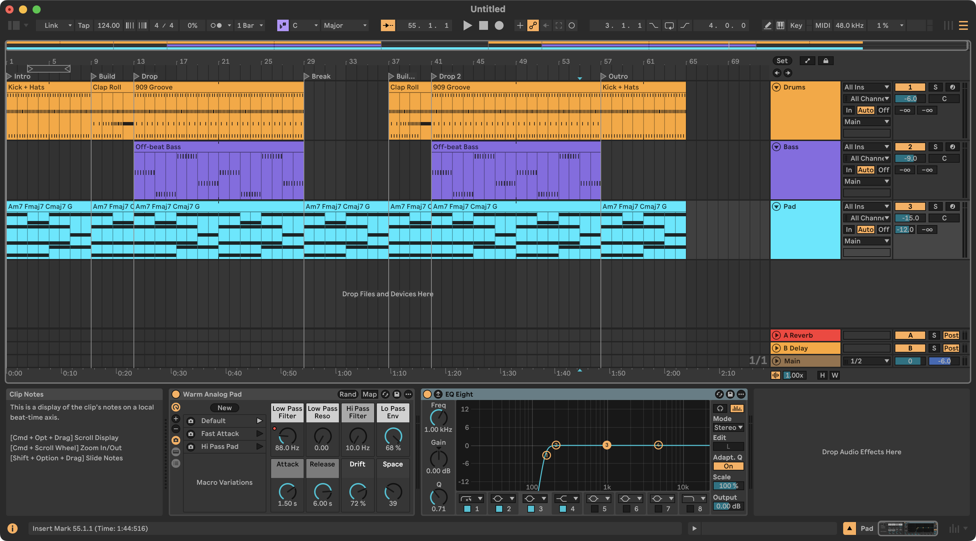Open the Link dropdown arrow
Screen dimensions: 976x541
(70, 25)
